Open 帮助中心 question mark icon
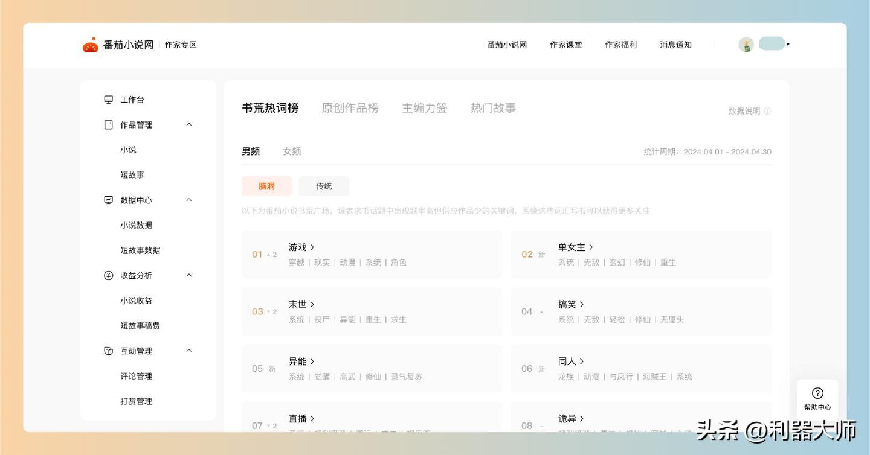The image size is (870, 455). [817, 393]
